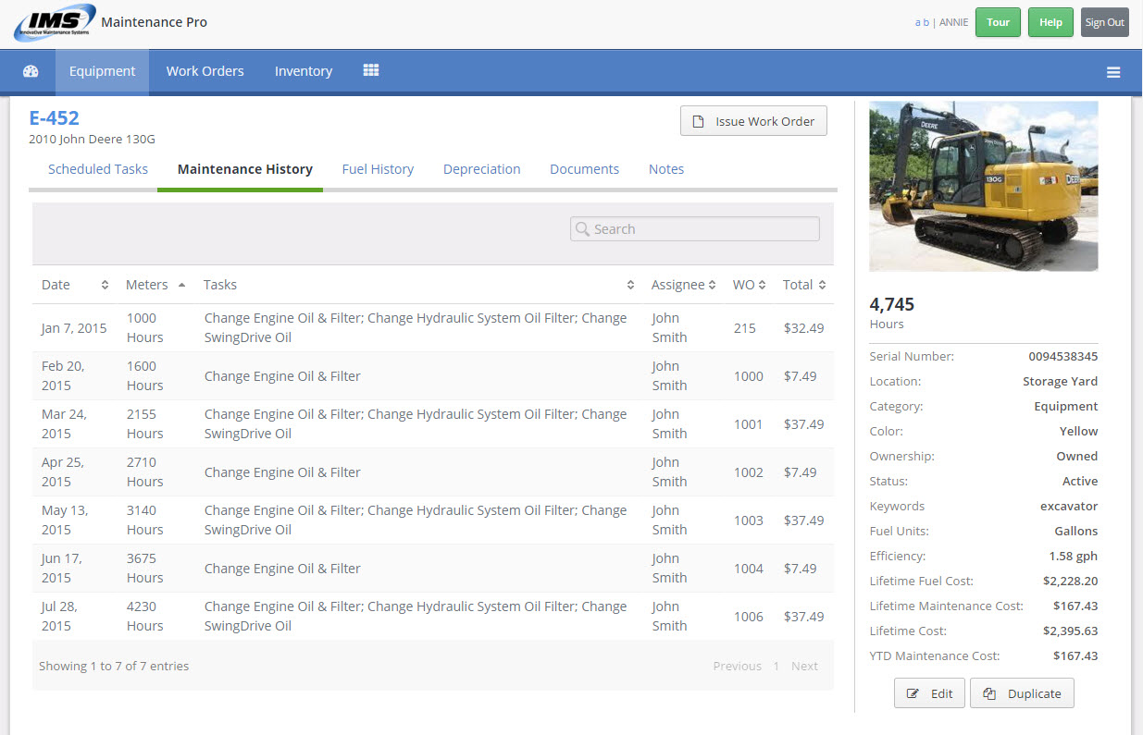Click the green Help button

[x=1050, y=22]
